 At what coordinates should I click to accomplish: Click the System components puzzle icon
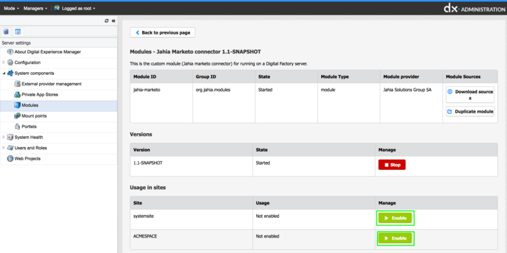pyautogui.click(x=10, y=74)
